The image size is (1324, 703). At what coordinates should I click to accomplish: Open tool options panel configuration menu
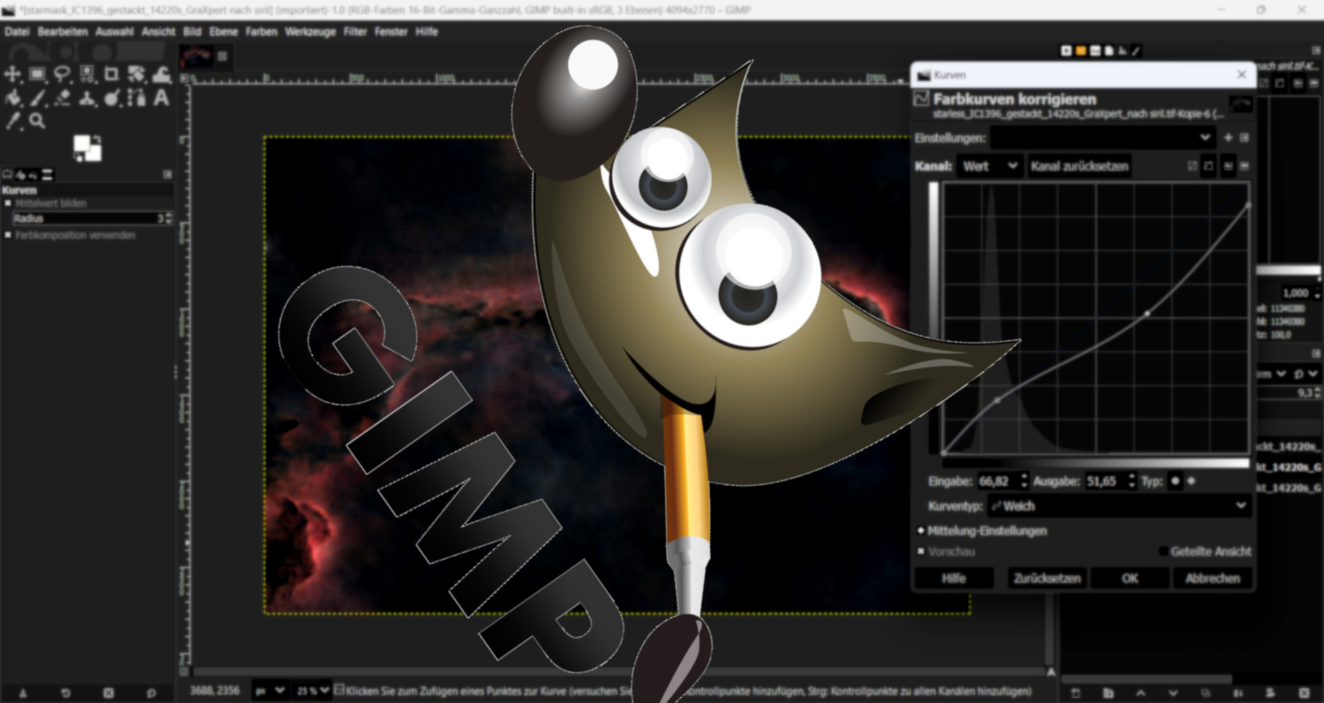(x=168, y=175)
